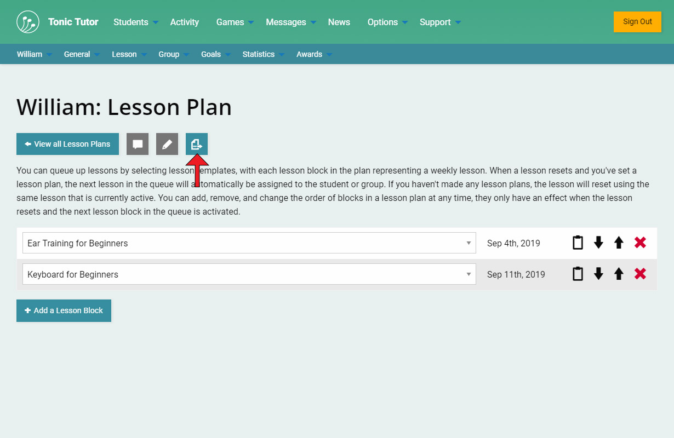The image size is (674, 438).
Task: Click clipboard icon for Keyboard for Beginners row
Action: coord(578,274)
